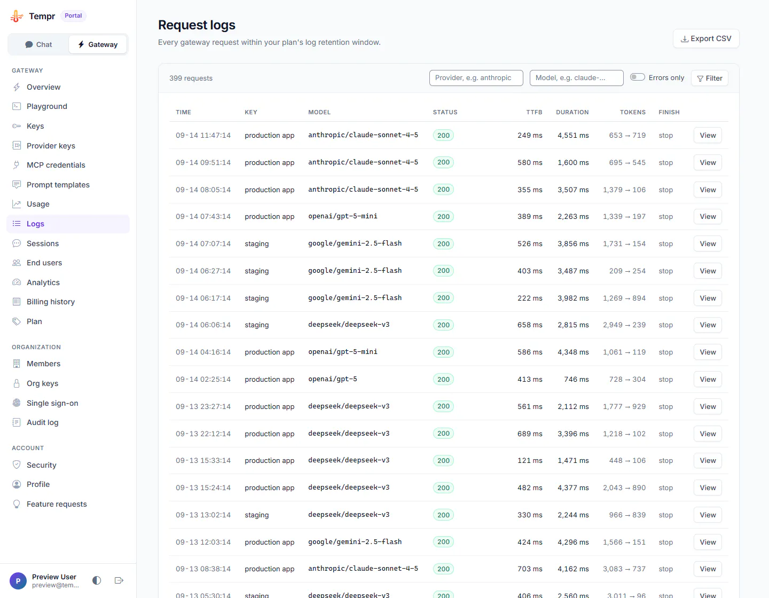Image resolution: width=769 pixels, height=598 pixels.
Task: View the 09-13 23:27:14 request
Action: click(x=708, y=407)
